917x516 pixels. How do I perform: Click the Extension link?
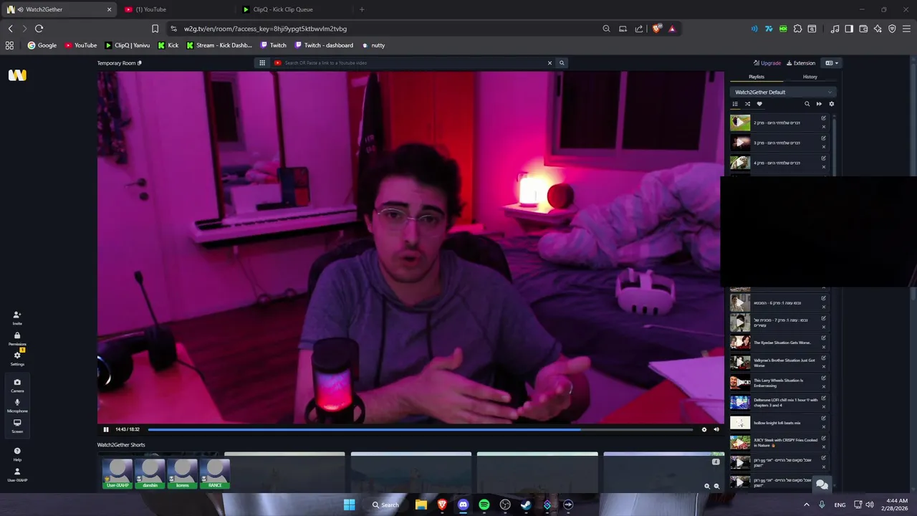[x=801, y=63]
